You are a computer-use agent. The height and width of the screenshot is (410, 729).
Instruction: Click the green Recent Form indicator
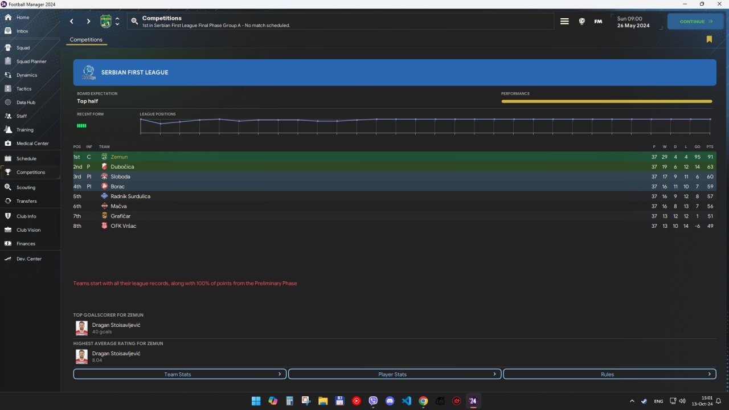tap(81, 125)
